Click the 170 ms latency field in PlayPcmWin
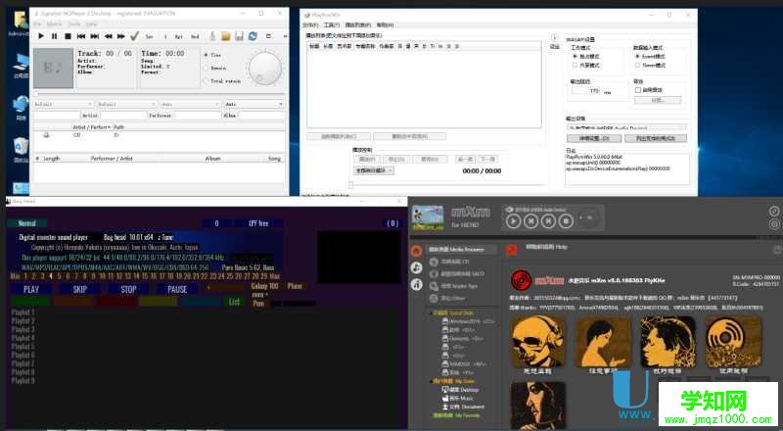The height and width of the screenshot is (431, 783). [x=586, y=91]
